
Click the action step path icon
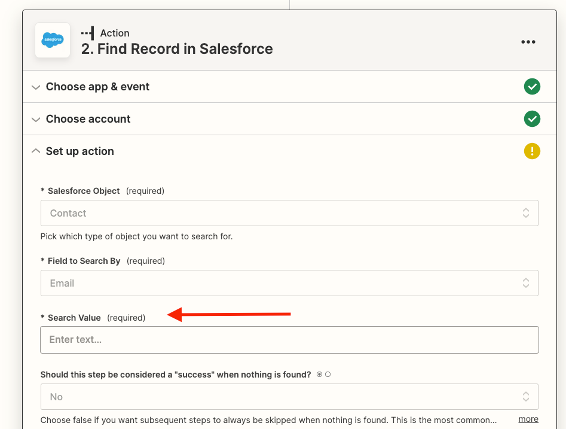point(88,34)
